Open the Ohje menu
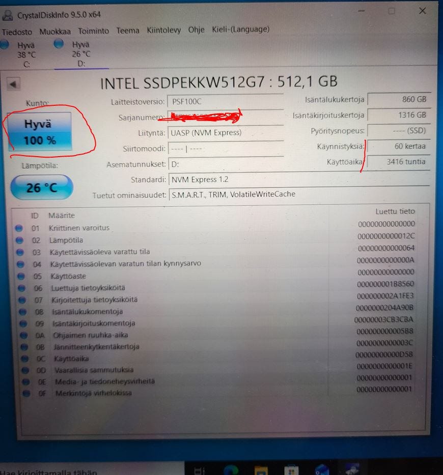This screenshot has width=443, height=475. [x=196, y=29]
